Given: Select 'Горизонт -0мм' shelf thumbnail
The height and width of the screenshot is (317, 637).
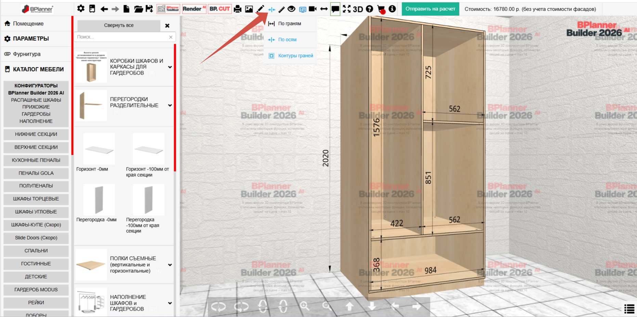Looking at the screenshot, I should click(99, 149).
